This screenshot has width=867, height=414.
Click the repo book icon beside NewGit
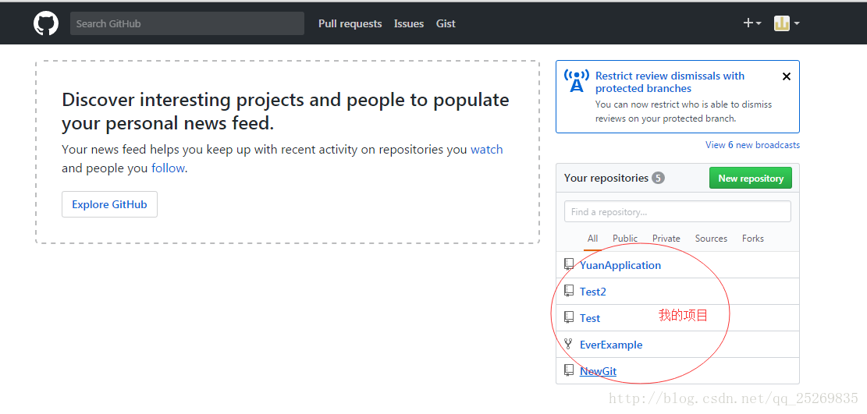(569, 370)
